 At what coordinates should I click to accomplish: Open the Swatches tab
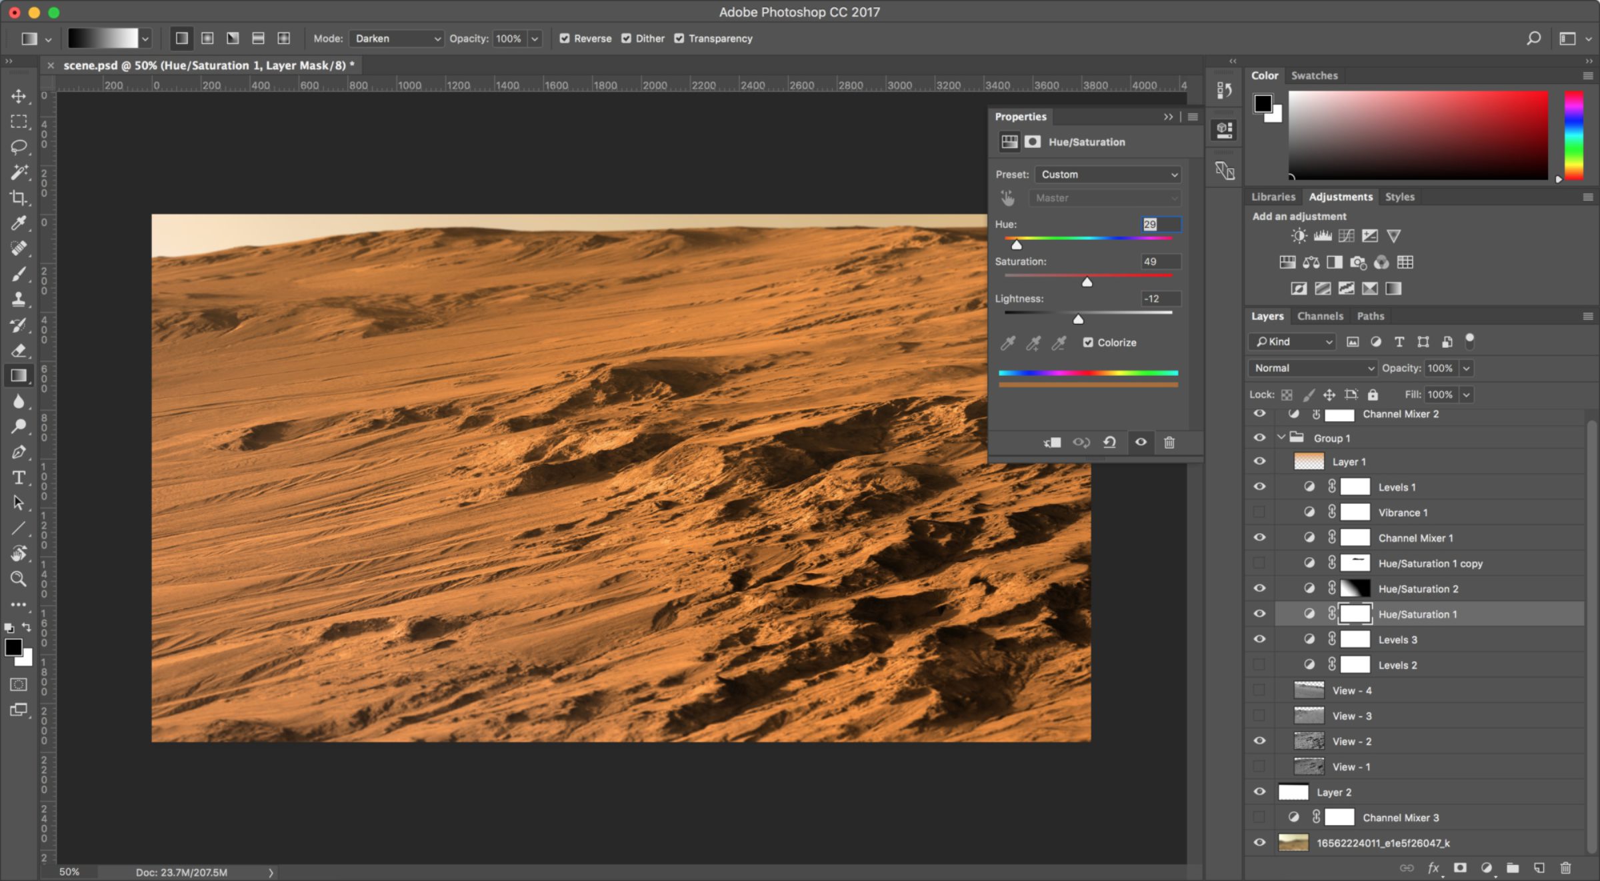1314,75
